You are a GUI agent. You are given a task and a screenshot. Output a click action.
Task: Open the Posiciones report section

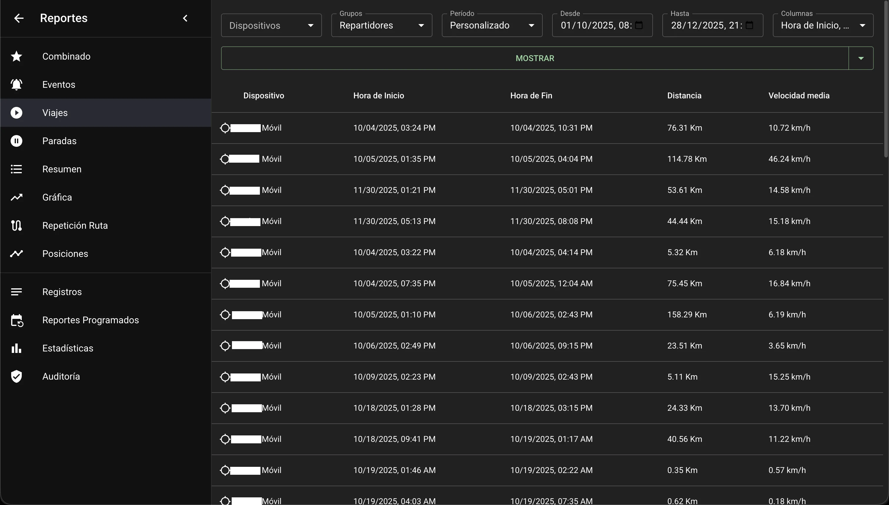[65, 254]
